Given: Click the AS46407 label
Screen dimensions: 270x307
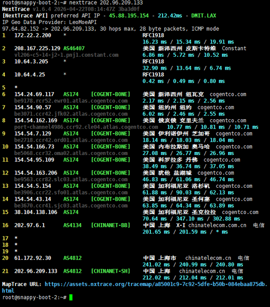Looking at the screenshot, I should click(x=74, y=49).
